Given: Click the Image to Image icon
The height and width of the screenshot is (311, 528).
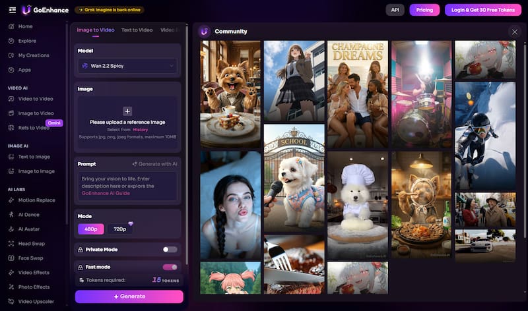Looking at the screenshot, I should pos(11,171).
